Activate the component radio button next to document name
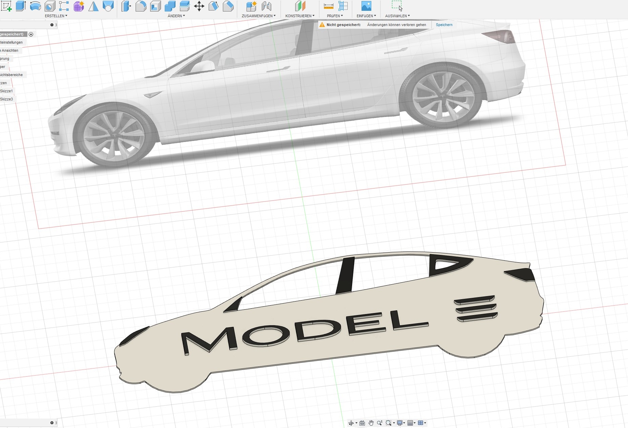 pyautogui.click(x=31, y=34)
